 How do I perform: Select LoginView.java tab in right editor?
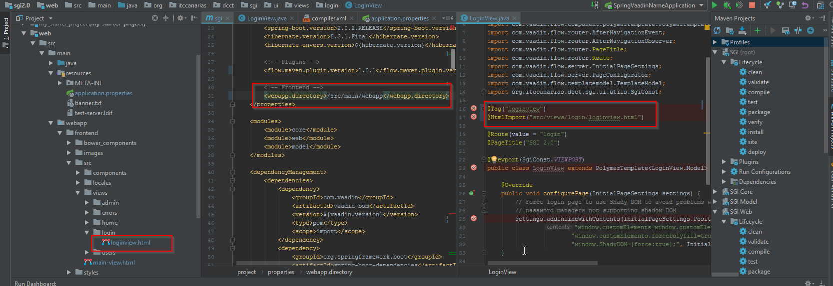click(x=489, y=18)
